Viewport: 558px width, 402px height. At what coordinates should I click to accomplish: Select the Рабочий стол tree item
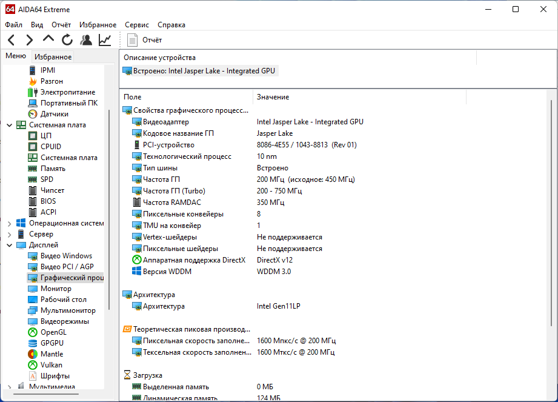58,300
